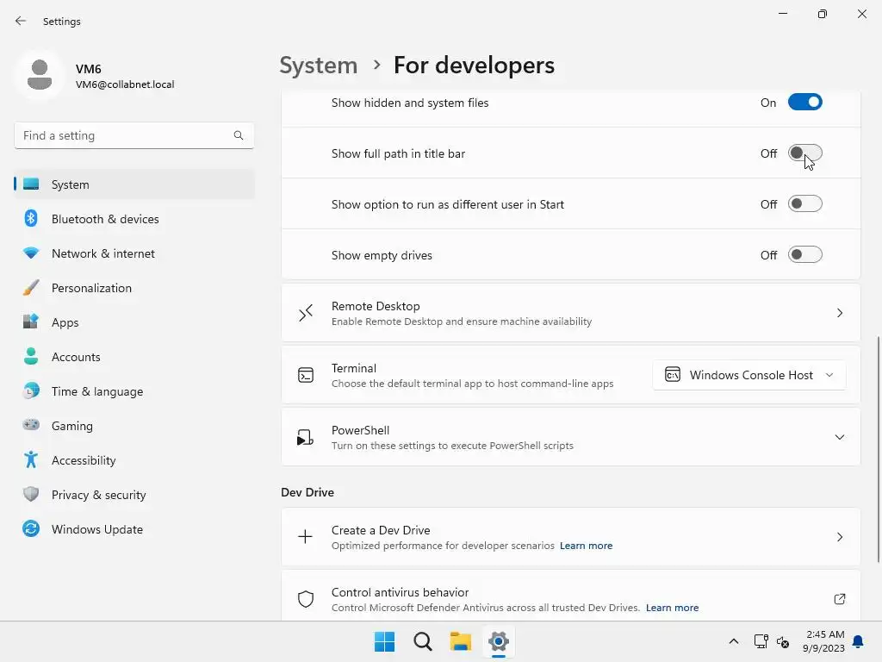Click Learn more under Create a Dev Drive

(x=586, y=546)
